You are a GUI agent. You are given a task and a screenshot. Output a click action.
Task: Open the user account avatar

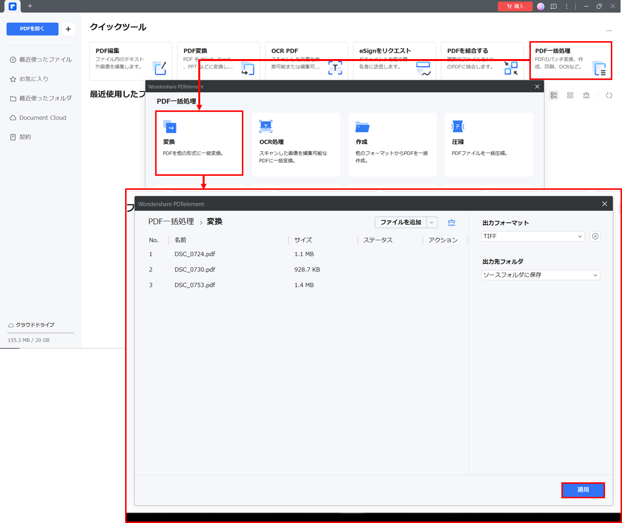541,6
